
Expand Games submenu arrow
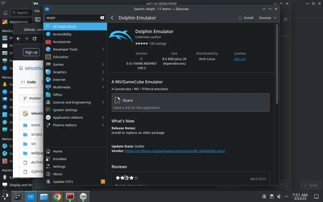103,64
